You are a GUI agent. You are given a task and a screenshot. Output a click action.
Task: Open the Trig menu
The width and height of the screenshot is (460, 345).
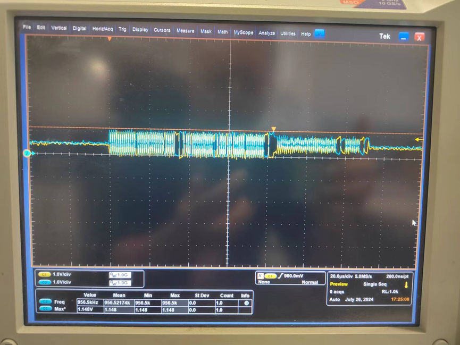point(122,29)
